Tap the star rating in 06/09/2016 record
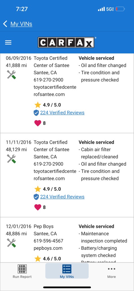Image resolution: width=134 pixels, height=291 pixels. pos(38,105)
